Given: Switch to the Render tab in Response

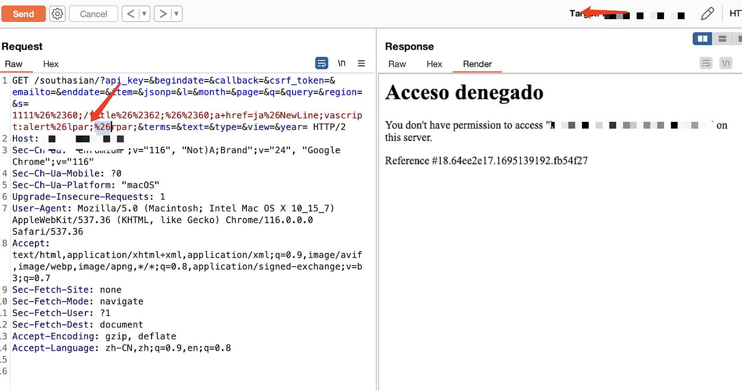Looking at the screenshot, I should (477, 64).
